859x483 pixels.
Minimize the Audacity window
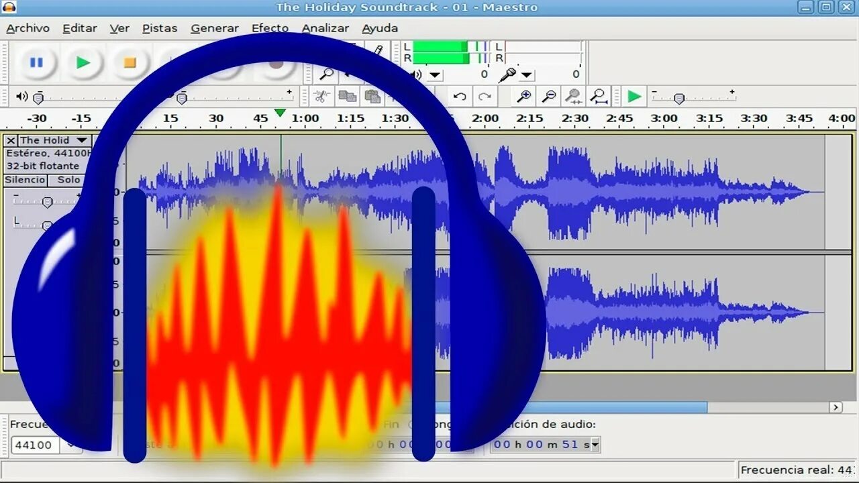(807, 7)
